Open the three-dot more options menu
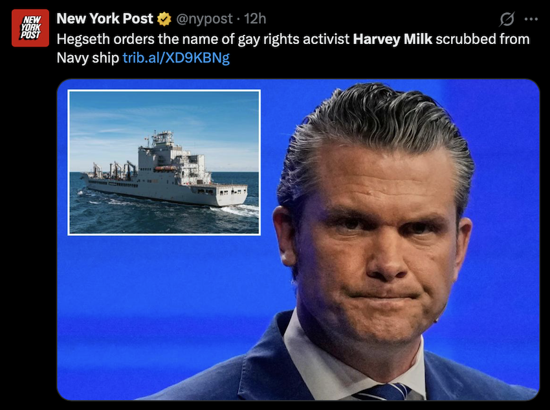 click(x=531, y=19)
